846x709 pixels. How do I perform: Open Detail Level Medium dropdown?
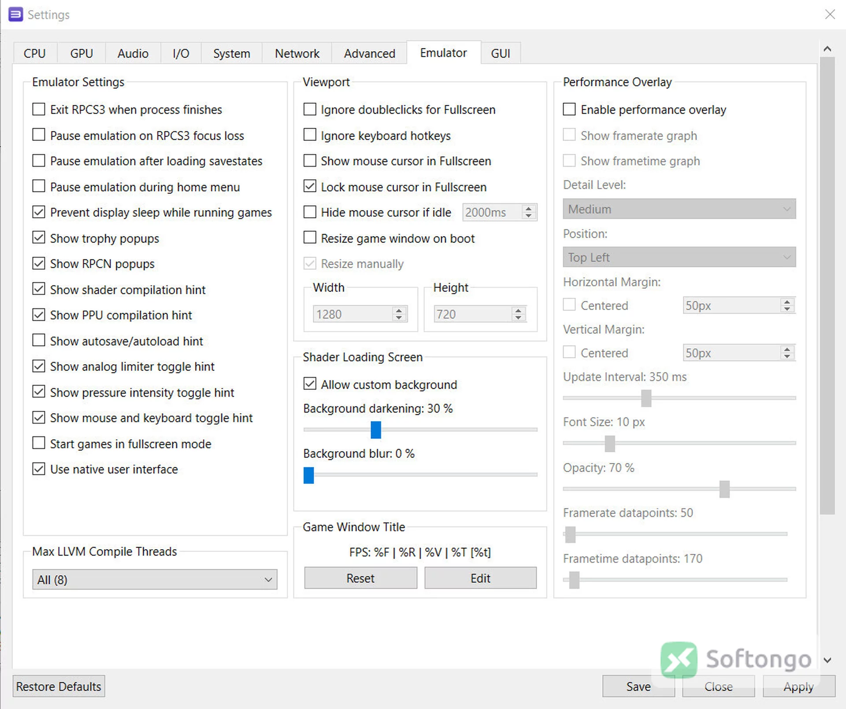coord(679,209)
